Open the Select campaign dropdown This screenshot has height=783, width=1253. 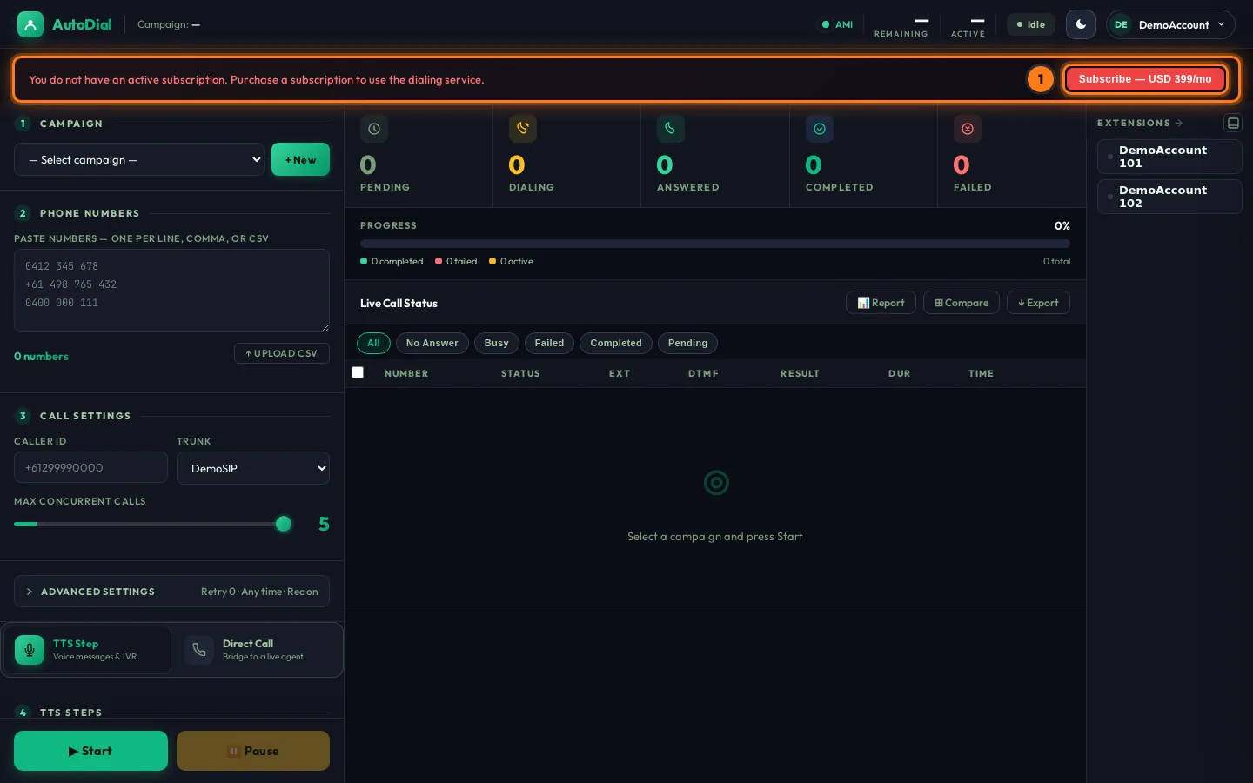(139, 159)
